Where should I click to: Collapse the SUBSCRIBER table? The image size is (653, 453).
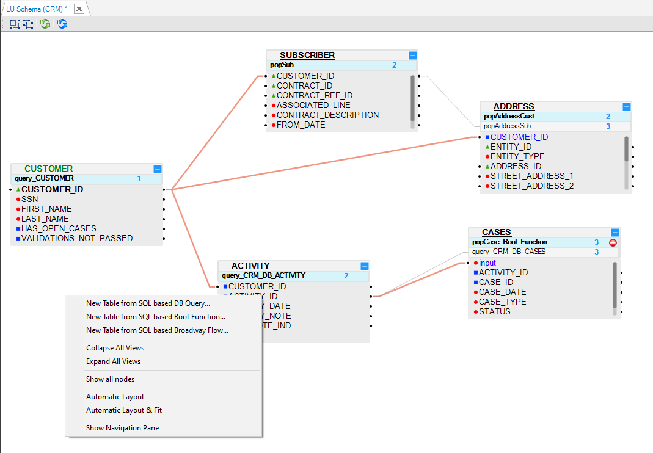tap(413, 55)
